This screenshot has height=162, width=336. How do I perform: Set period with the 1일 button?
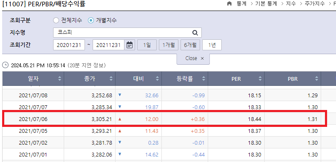point(147,45)
